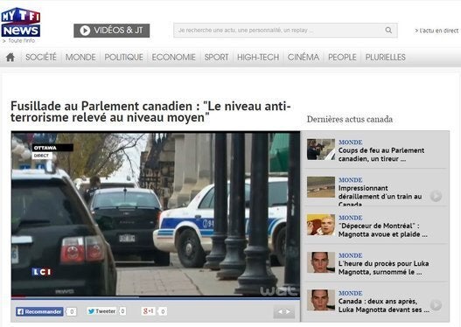This screenshot has width=461, height=327.
Task: Play the Ottawa shooting video
Action: (156, 214)
